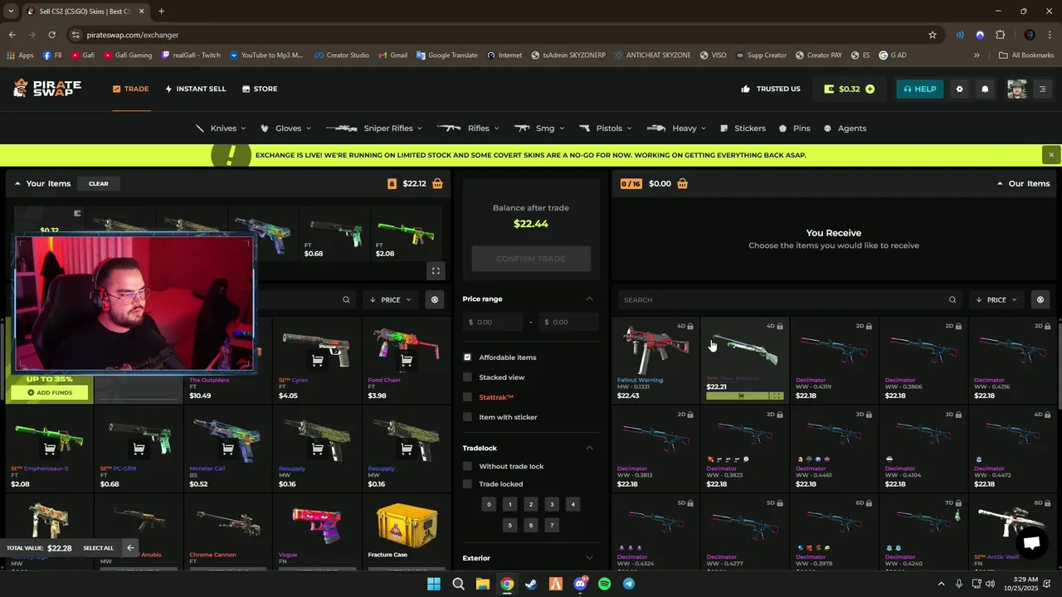
Task: Click the search magnifier in your inventory
Action: [346, 299]
